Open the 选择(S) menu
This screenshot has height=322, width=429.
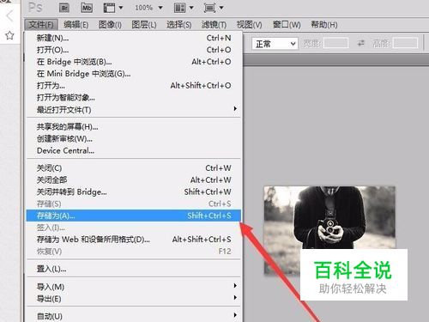[179, 25]
